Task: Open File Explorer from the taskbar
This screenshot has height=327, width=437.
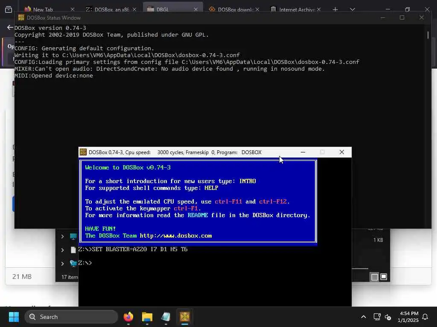Action: (147, 317)
